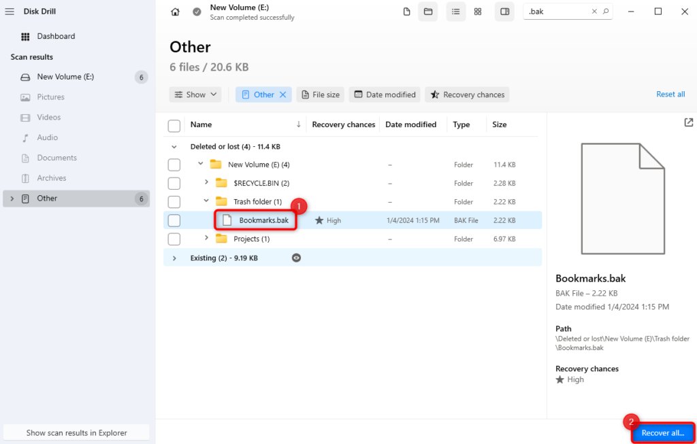
Task: Click the file type view icon
Action: click(x=406, y=12)
